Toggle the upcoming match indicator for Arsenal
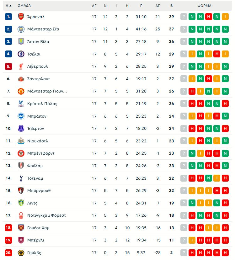235x260 pixels. [x=184, y=16]
